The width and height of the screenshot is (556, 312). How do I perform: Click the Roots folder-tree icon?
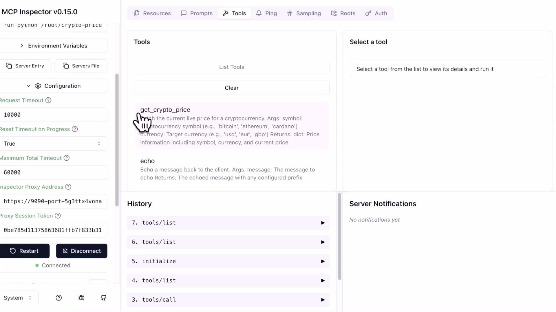[334, 13]
